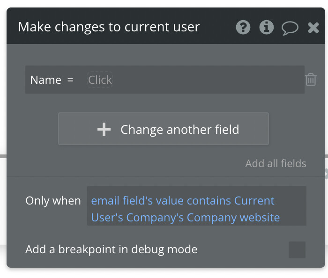Select the "contains" operator in Only when
328x278 pixels.
coord(209,201)
